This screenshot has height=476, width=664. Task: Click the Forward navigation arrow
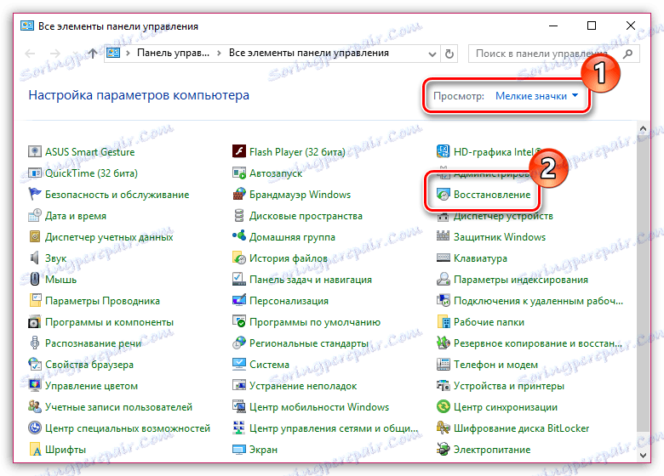(x=55, y=54)
